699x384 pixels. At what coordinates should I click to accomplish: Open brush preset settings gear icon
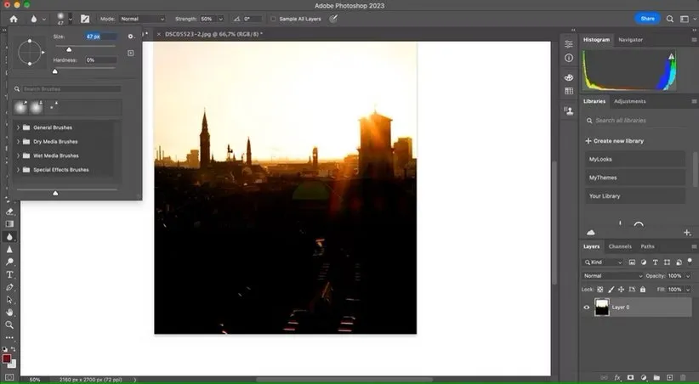click(x=130, y=37)
